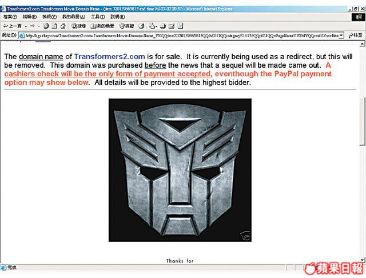
Task: Click the vertical scrollbar down arrow
Action: tap(362, 260)
